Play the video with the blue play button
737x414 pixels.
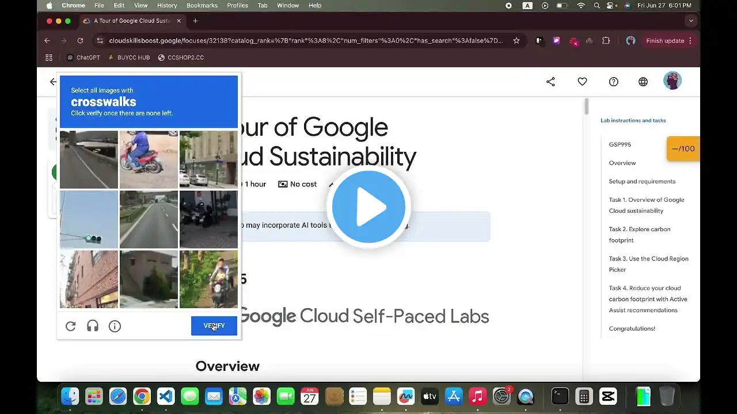tap(368, 206)
